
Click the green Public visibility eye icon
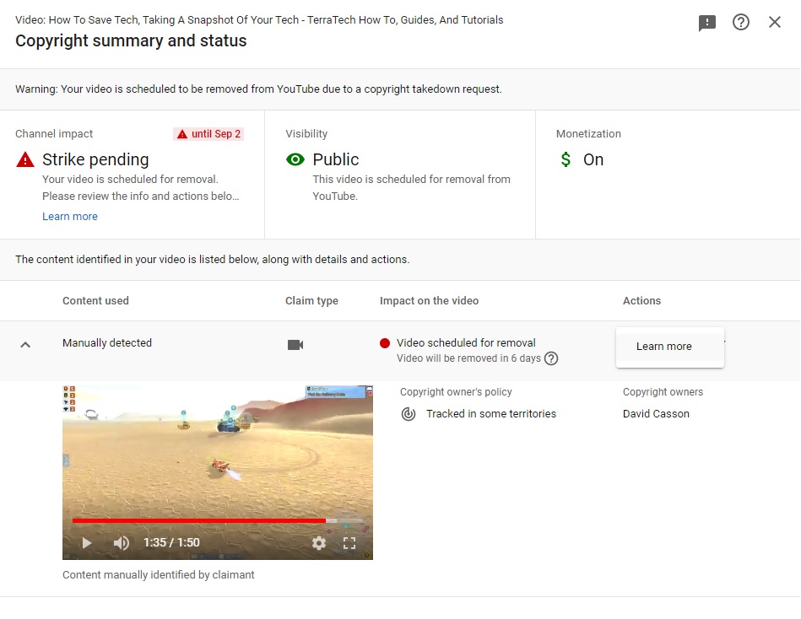(295, 159)
